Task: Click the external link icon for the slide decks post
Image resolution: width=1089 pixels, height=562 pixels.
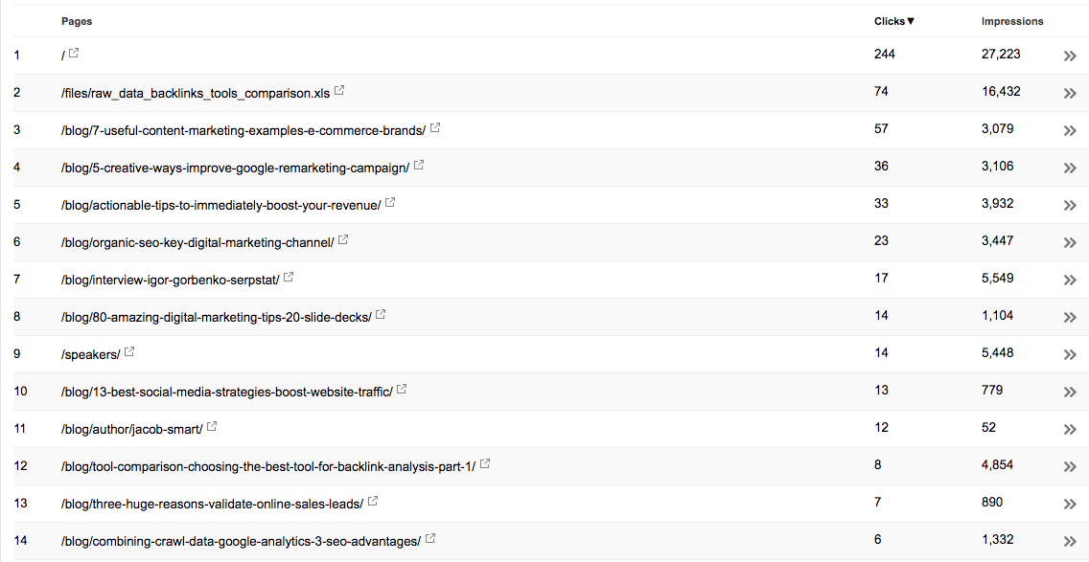Action: click(x=380, y=313)
